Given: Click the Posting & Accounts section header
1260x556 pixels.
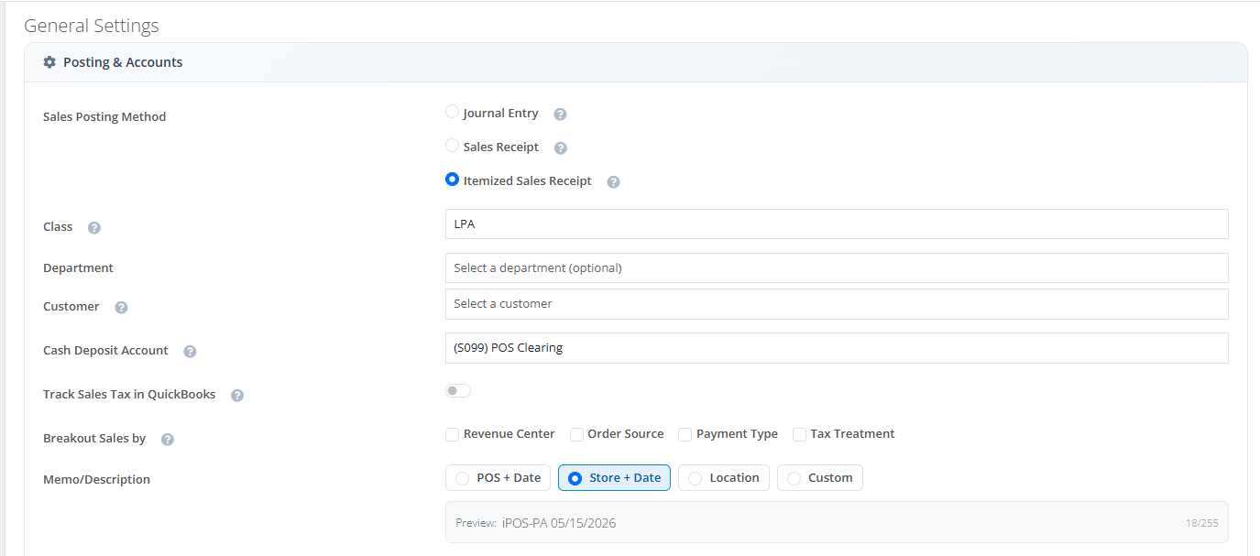Looking at the screenshot, I should click(636, 62).
